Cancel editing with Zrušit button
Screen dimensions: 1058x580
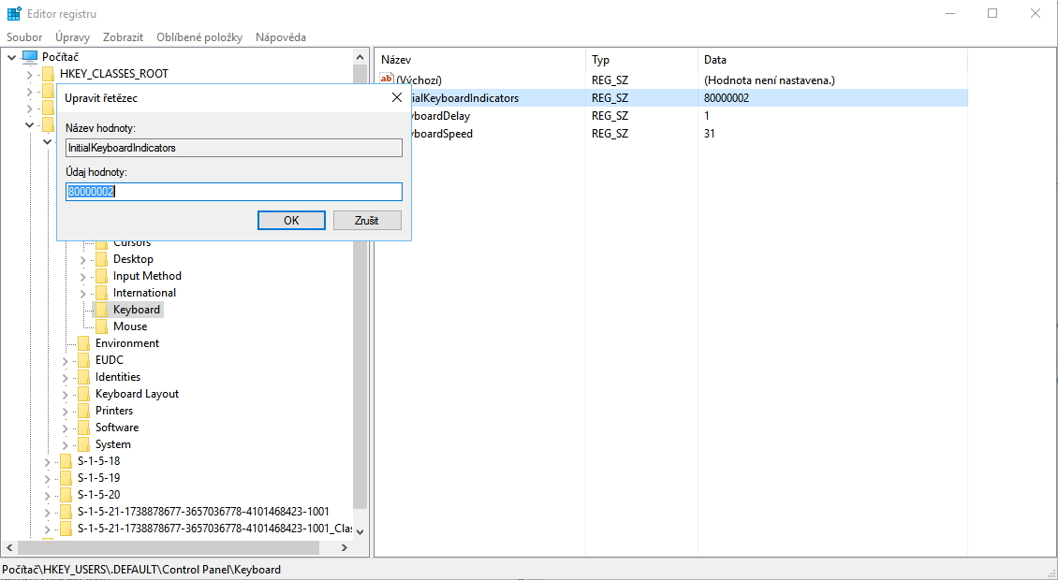(x=367, y=221)
